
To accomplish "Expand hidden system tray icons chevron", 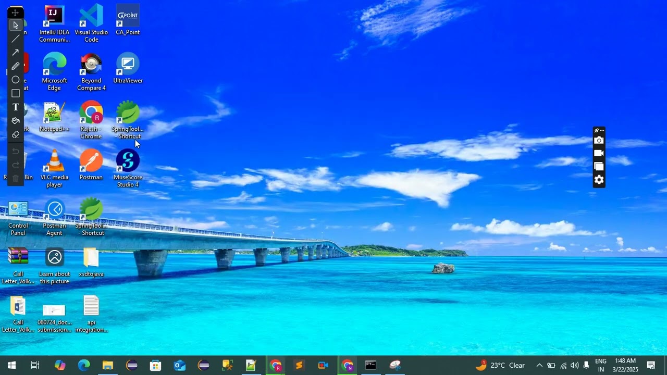I will click(x=539, y=365).
